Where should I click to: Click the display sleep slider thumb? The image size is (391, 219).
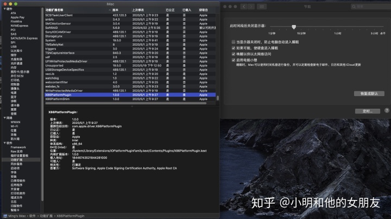coord(294,27)
